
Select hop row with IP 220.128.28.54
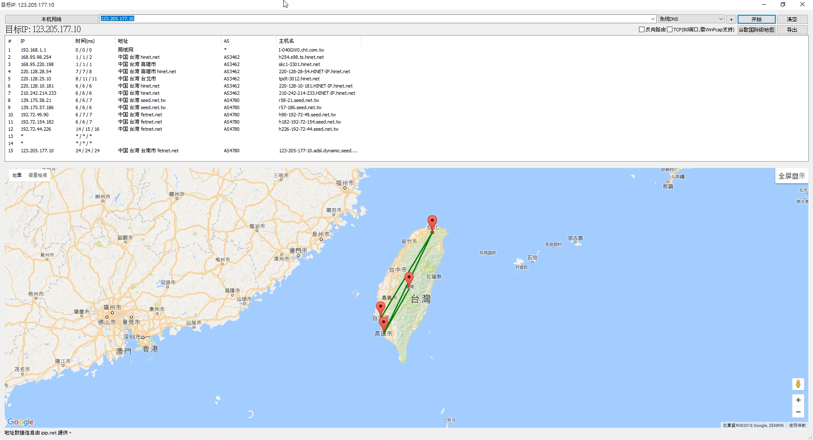183,71
